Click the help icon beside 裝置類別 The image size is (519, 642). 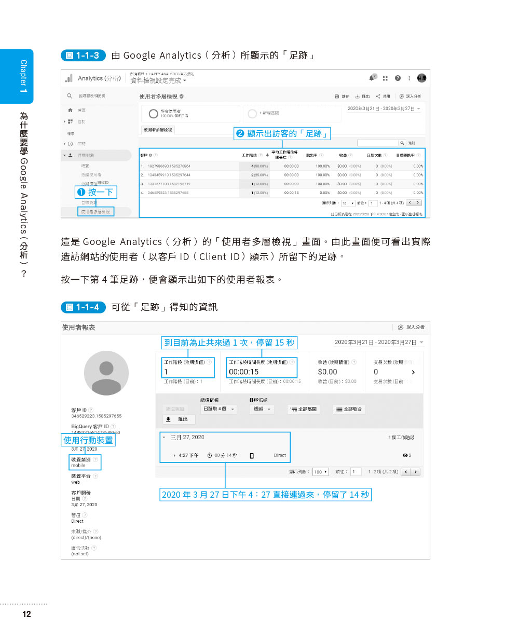click(95, 460)
